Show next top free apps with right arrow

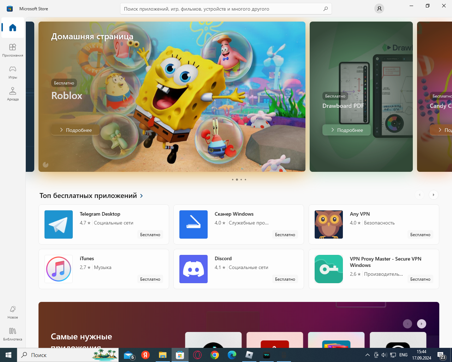pyautogui.click(x=433, y=195)
